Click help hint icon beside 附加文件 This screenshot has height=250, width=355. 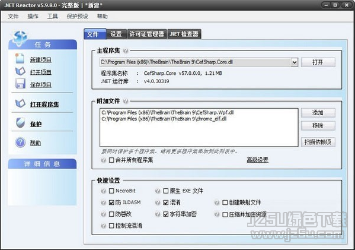(126, 101)
